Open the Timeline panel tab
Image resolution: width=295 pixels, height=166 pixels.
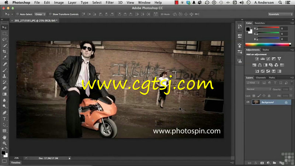click(x=15, y=163)
